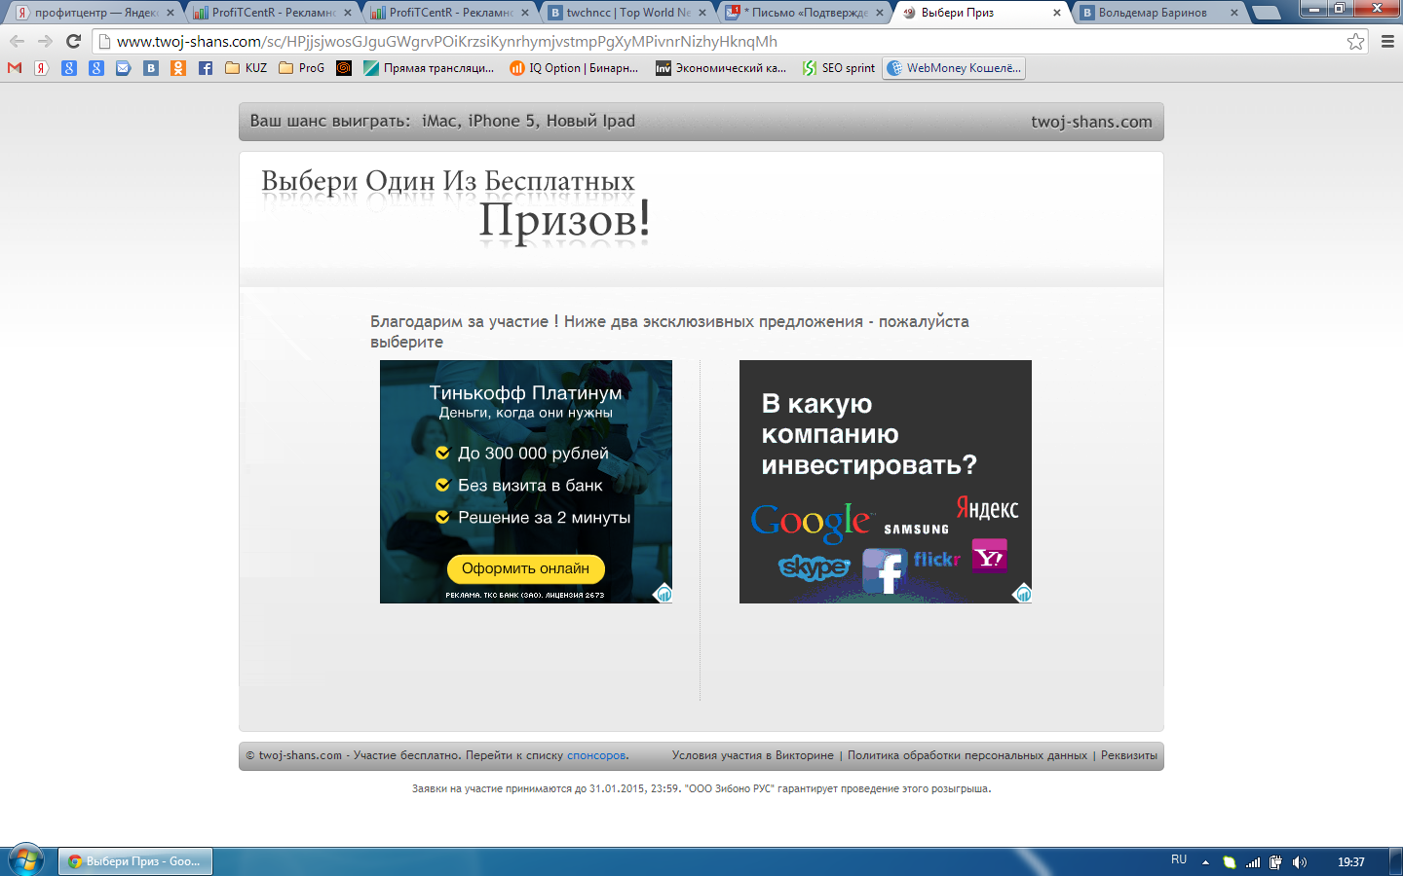Close the Выбери Приз tab
The image size is (1403, 876).
click(1057, 13)
